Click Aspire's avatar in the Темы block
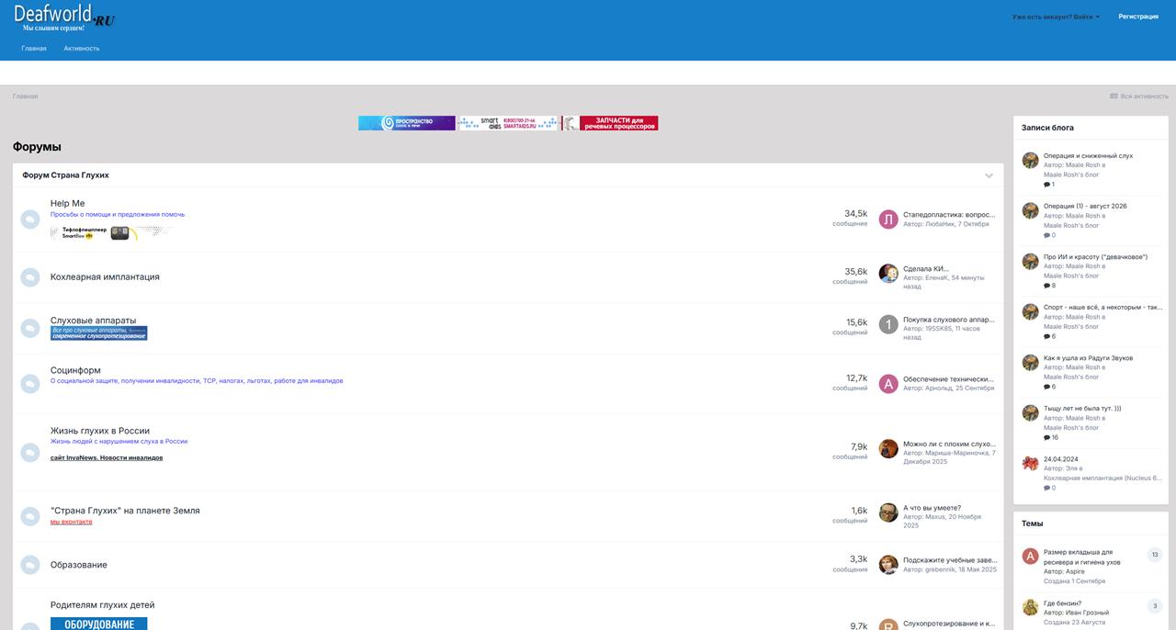Image resolution: width=1176 pixels, height=630 pixels. click(x=1031, y=557)
